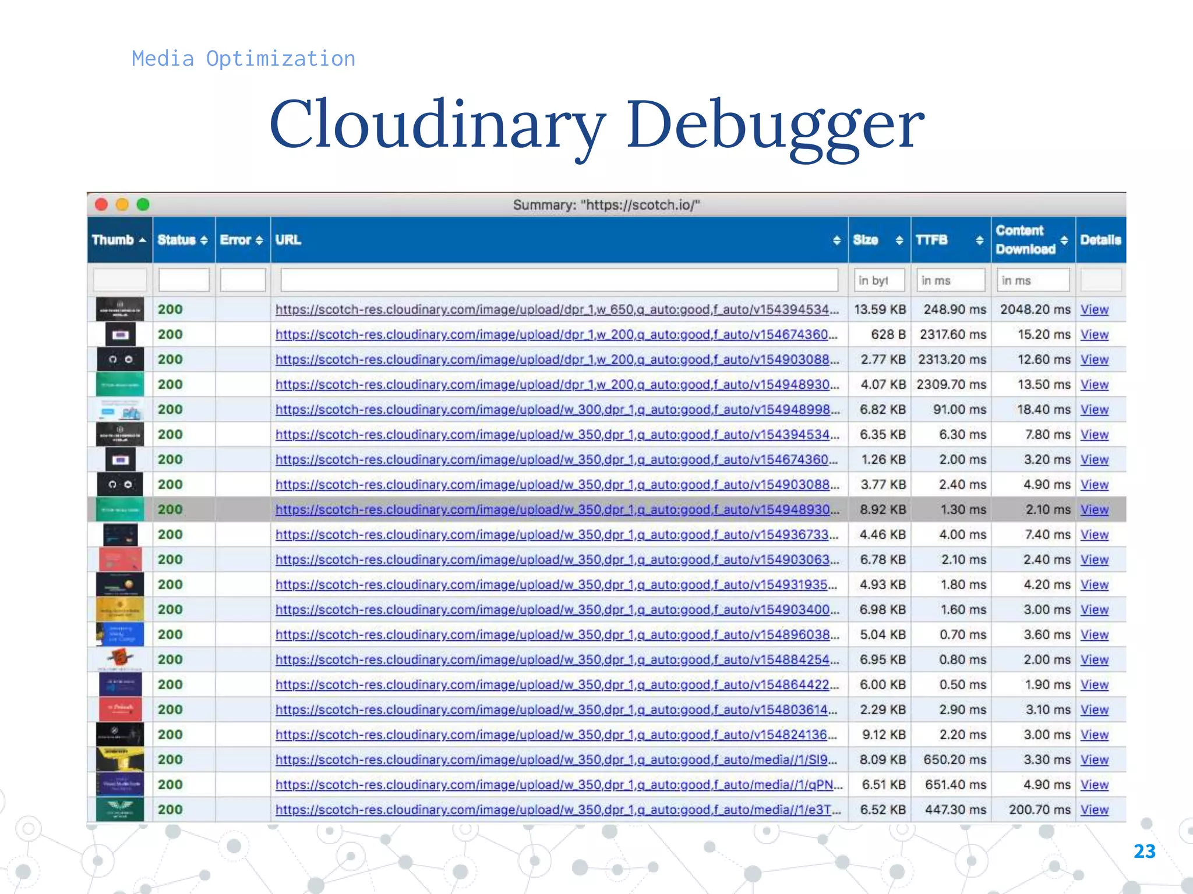Sort by Size column arrows

coord(899,240)
